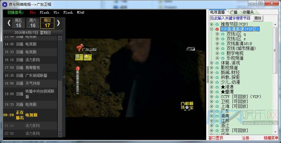Click the TV icon beside 推荐节目(VIP)

217,24
